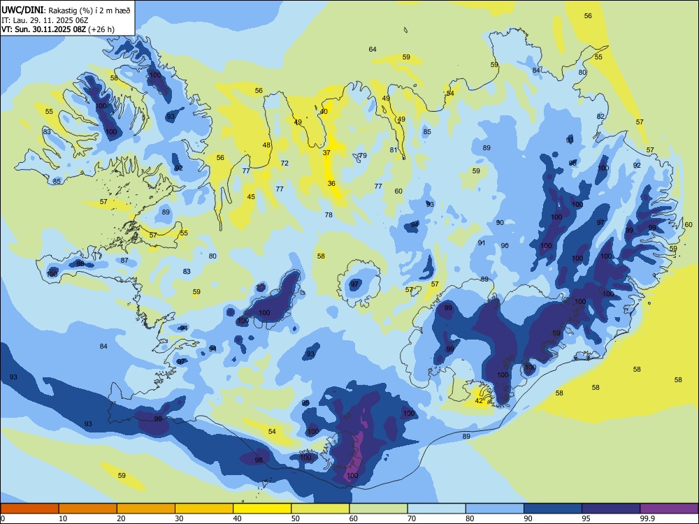699x524 pixels.
Task: Click the pale blue 70–80 legend swatch
Action: (436, 509)
